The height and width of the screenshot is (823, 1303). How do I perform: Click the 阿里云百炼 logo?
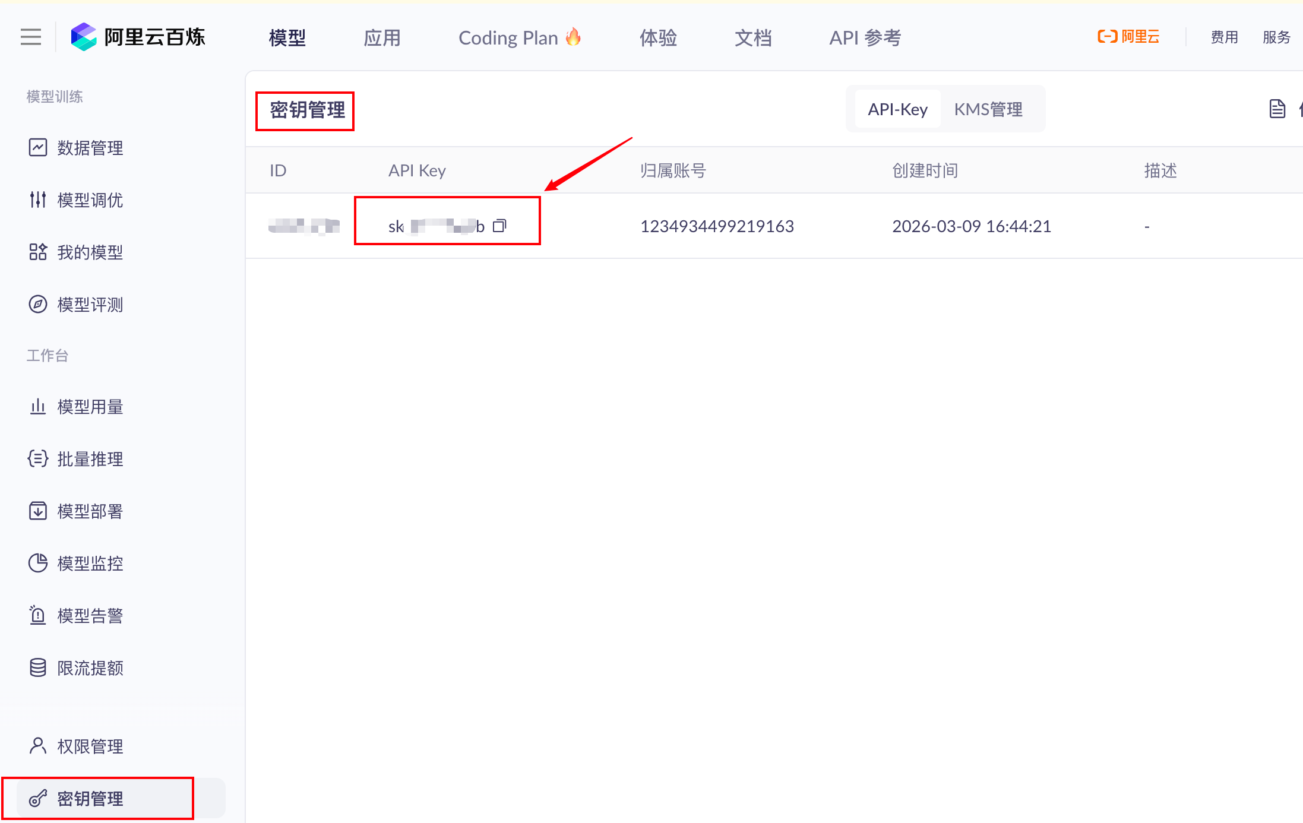(138, 37)
